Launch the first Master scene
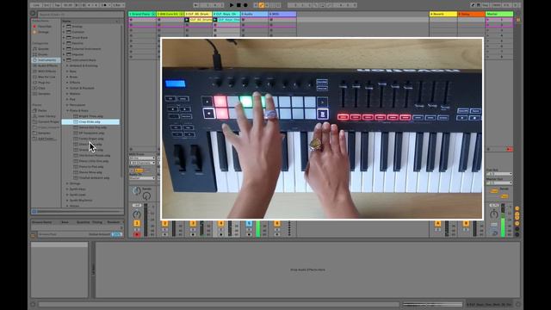The image size is (551, 310). (487, 20)
